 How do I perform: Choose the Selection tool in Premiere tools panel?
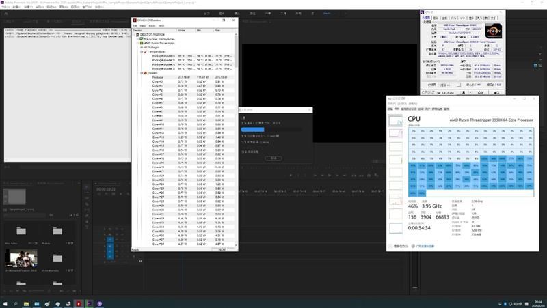[87, 187]
